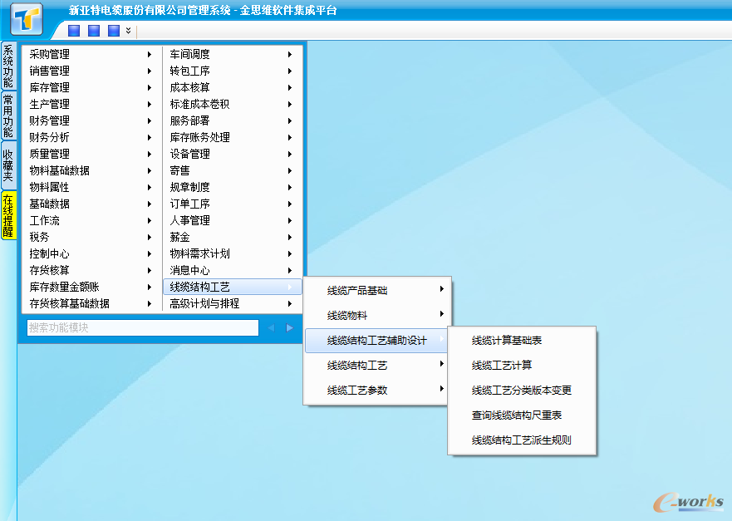The width and height of the screenshot is (732, 521).
Task: Expand the 线缆物料 submenu
Action: 377,315
